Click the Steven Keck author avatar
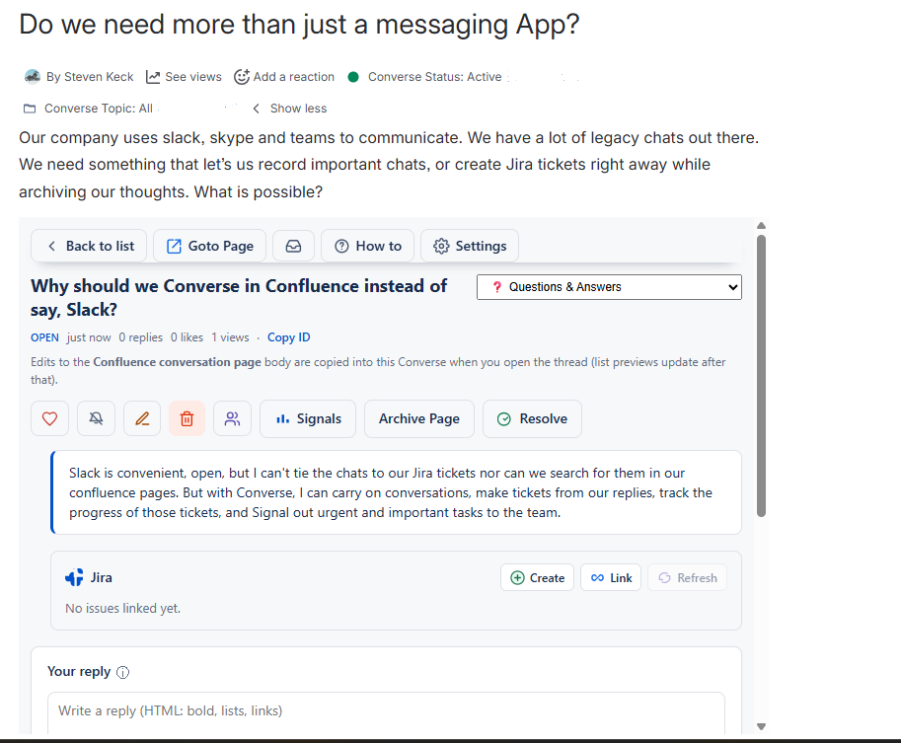901x743 pixels. pos(33,76)
